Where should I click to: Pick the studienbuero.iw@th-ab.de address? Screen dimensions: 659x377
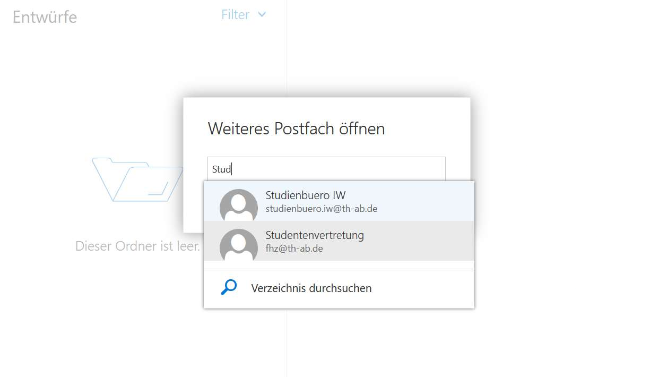[322, 209]
